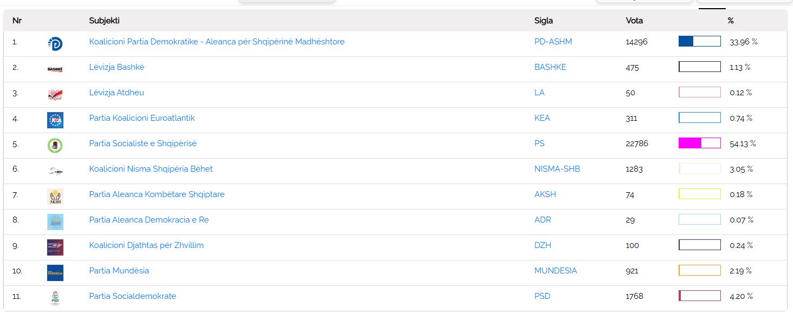Click the ADR party logo icon

click(55, 221)
